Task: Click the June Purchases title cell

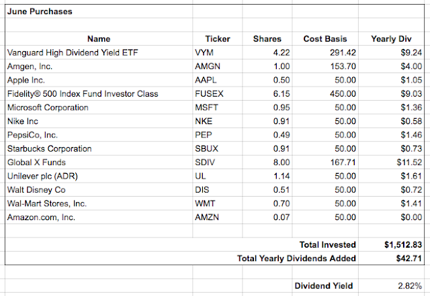Action: click(x=40, y=11)
